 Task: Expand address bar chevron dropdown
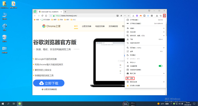point(129,16)
